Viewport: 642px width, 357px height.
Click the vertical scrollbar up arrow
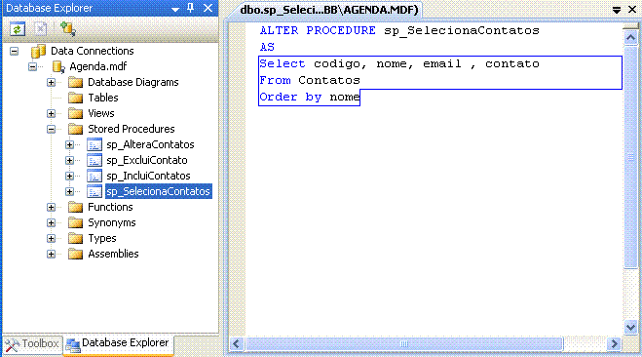(x=631, y=38)
